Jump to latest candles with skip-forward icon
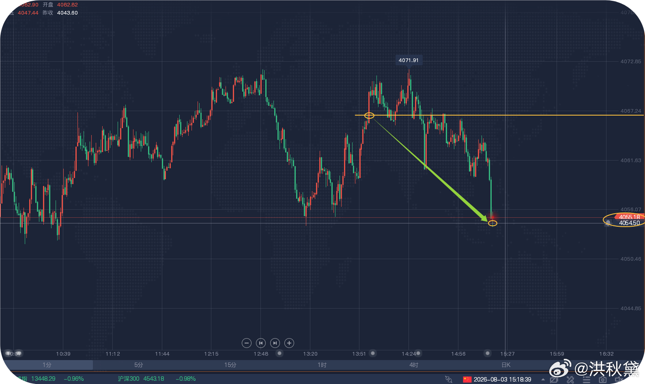The image size is (645, 384). click(x=275, y=343)
